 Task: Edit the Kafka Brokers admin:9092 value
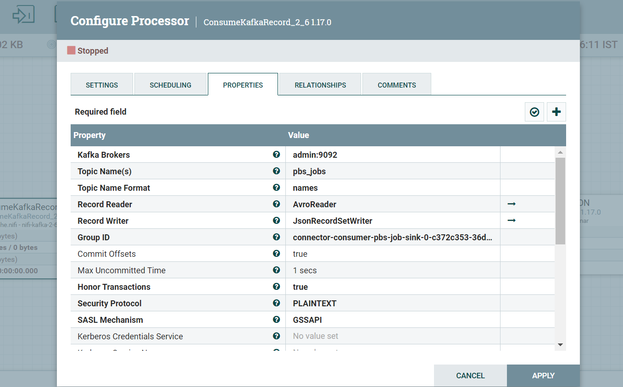click(x=392, y=155)
